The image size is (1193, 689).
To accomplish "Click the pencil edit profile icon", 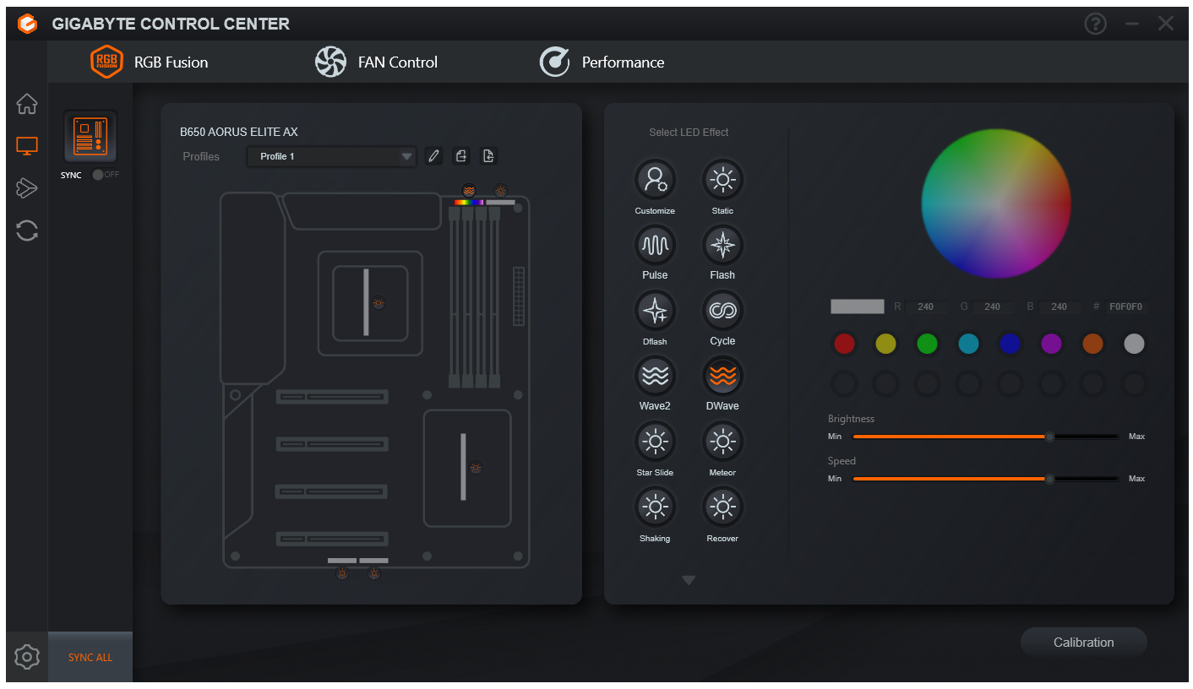I will [x=433, y=156].
